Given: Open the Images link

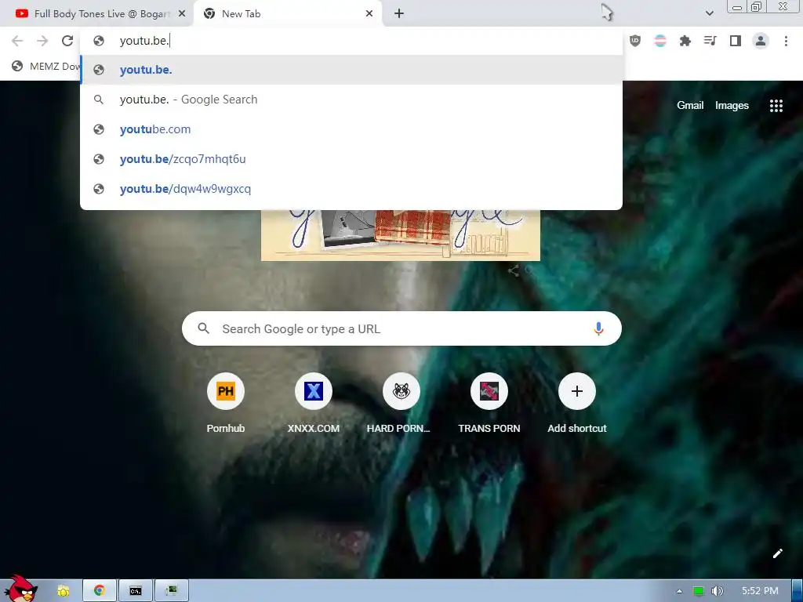Looking at the screenshot, I should click(732, 106).
